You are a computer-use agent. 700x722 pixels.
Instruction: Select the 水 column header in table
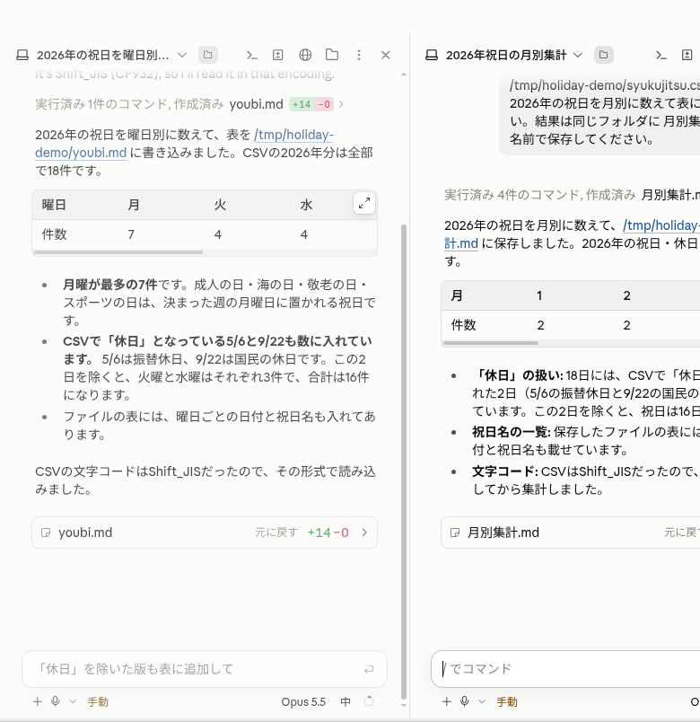306,205
